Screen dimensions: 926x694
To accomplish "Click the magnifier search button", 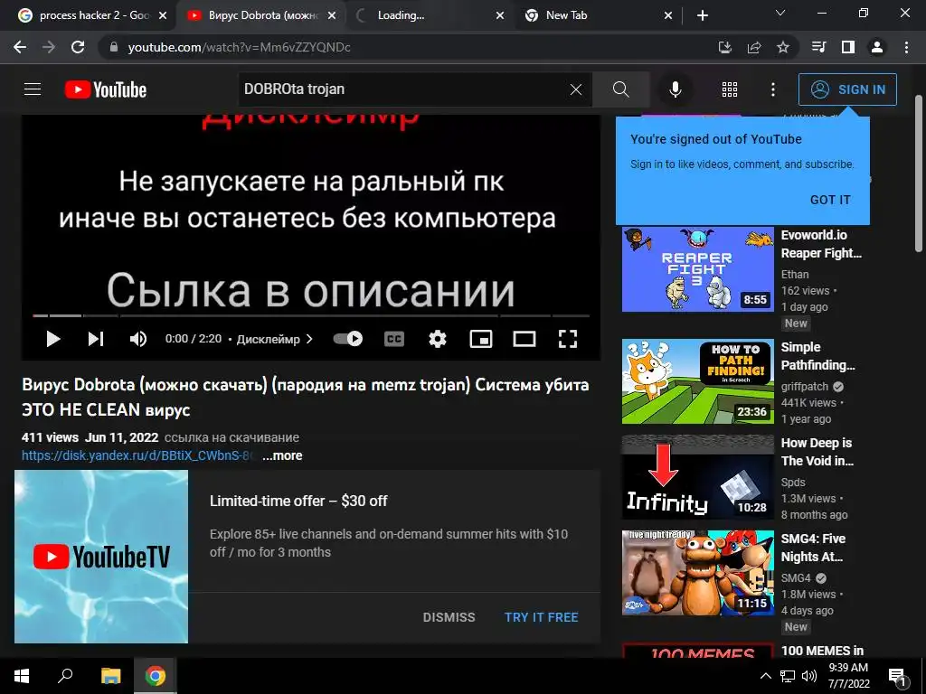I will pos(620,89).
